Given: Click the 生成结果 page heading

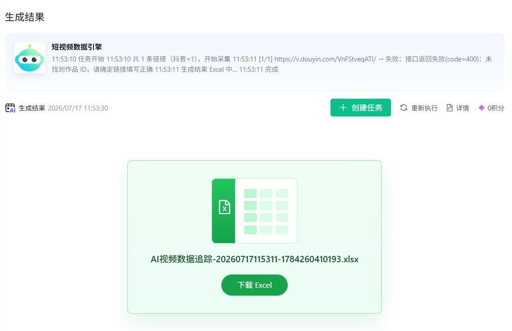Looking at the screenshot, I should tap(25, 17).
